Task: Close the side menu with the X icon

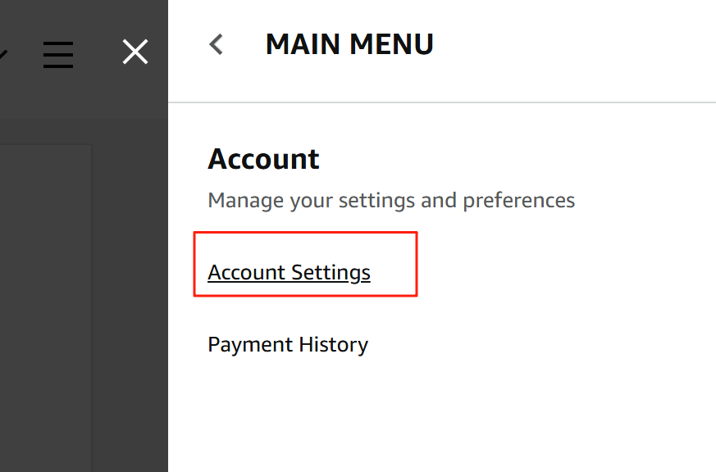Action: pos(135,52)
